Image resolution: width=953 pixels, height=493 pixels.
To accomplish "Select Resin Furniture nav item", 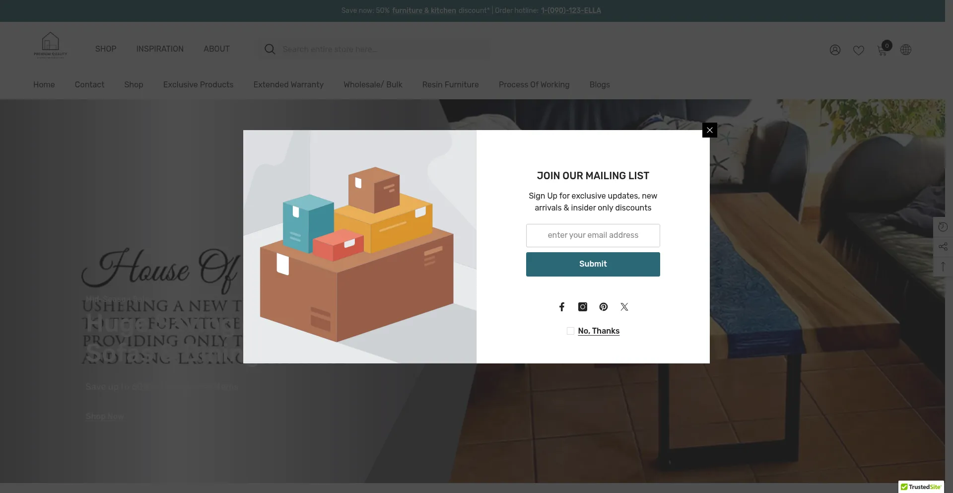I will click(x=451, y=85).
